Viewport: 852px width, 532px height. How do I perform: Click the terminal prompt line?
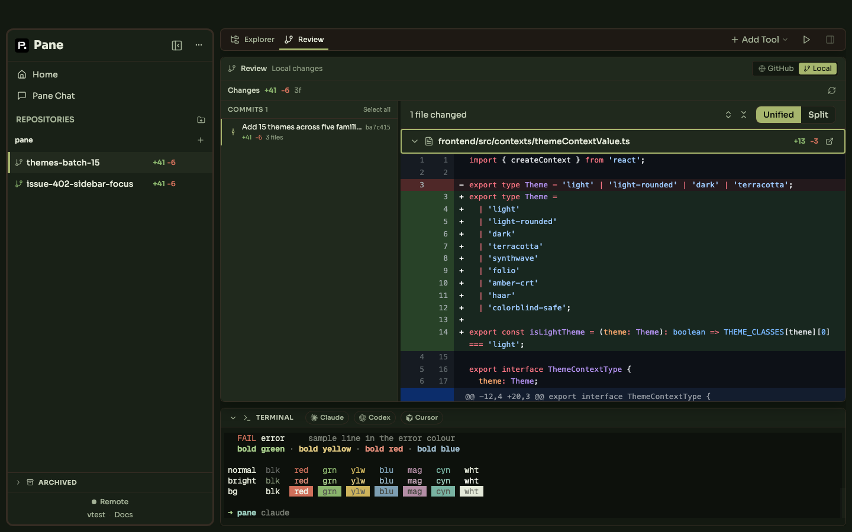point(259,513)
